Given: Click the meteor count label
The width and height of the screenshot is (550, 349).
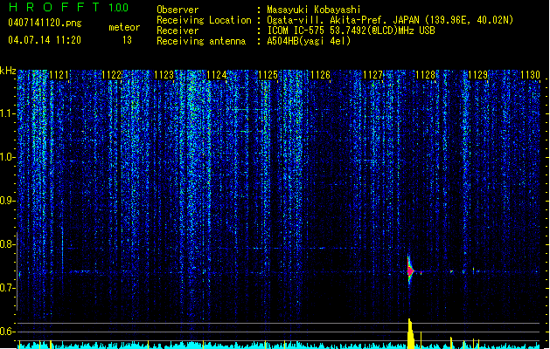Looking at the screenshot, I should (x=124, y=27).
